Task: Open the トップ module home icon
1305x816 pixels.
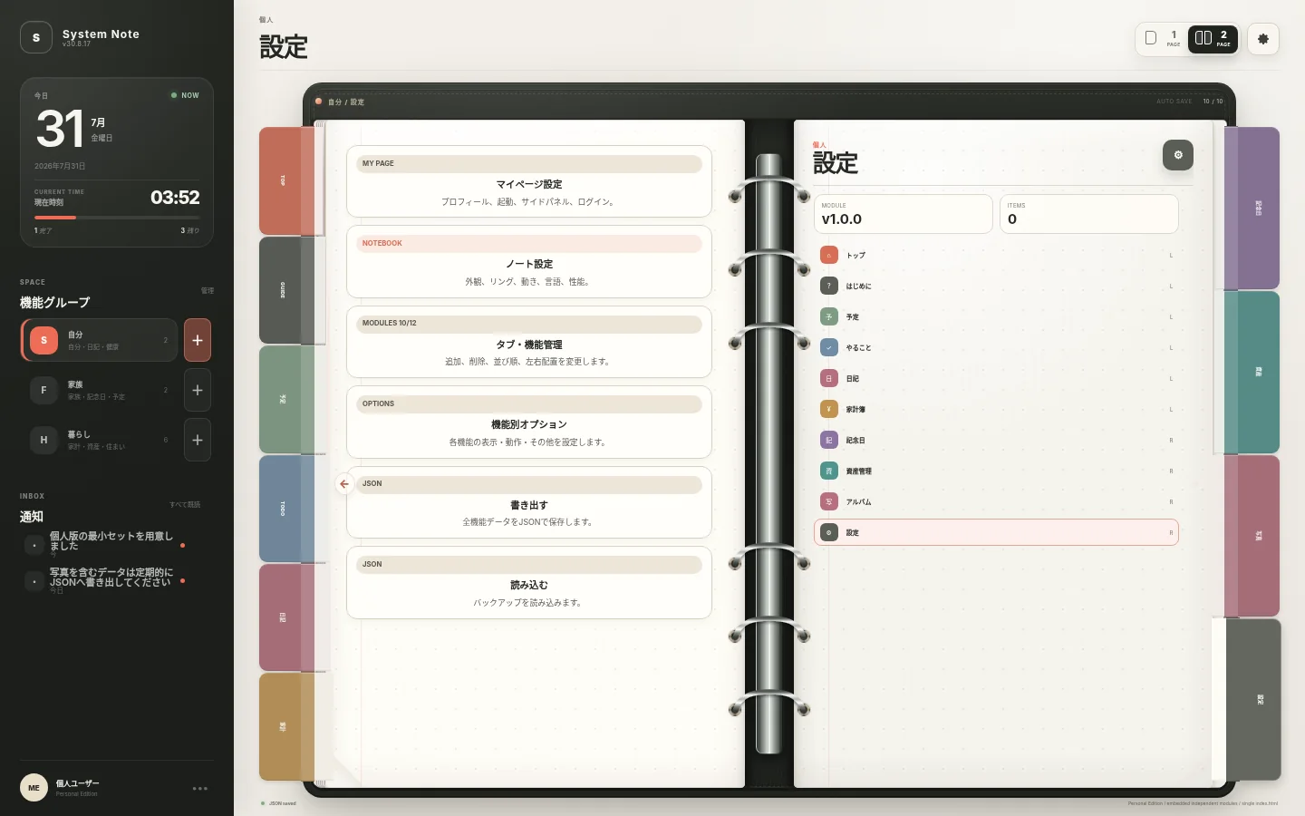Action: click(829, 256)
